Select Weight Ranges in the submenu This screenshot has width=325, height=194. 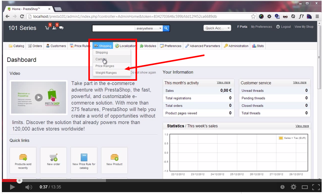pyautogui.click(x=112, y=73)
